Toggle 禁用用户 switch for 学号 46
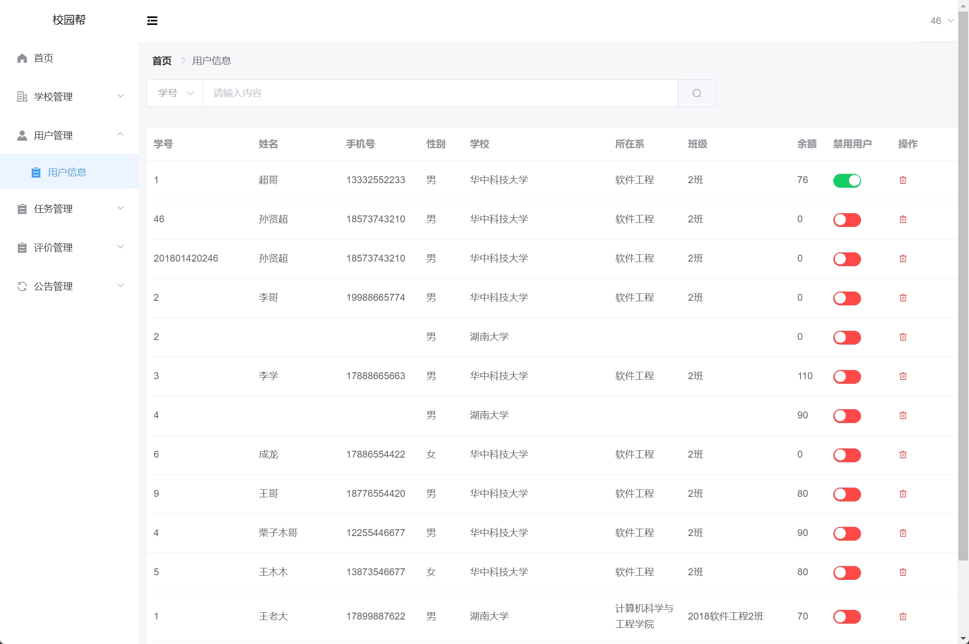This screenshot has height=644, width=969. pos(847,220)
